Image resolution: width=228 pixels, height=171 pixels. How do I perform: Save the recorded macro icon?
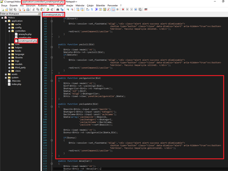pyautogui.click(x=140, y=10)
